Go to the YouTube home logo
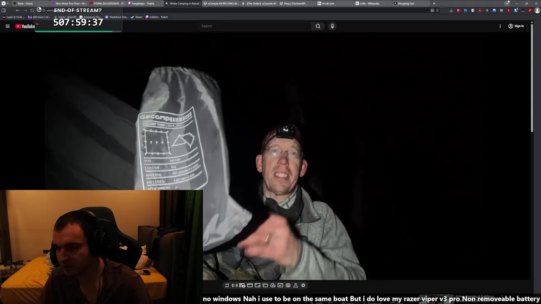 click(25, 26)
